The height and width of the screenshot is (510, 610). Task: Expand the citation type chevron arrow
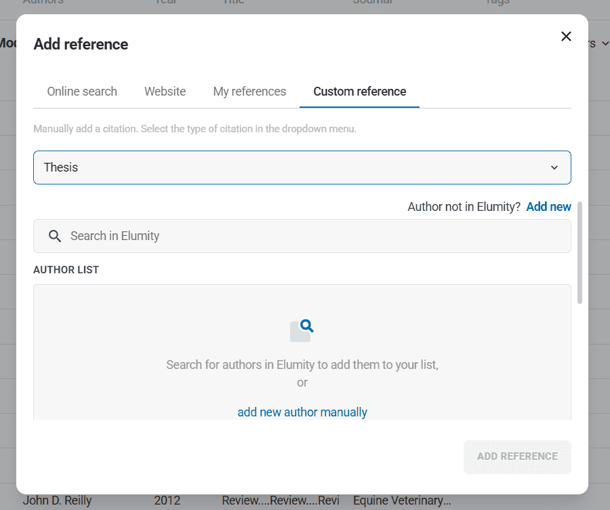pyautogui.click(x=554, y=168)
